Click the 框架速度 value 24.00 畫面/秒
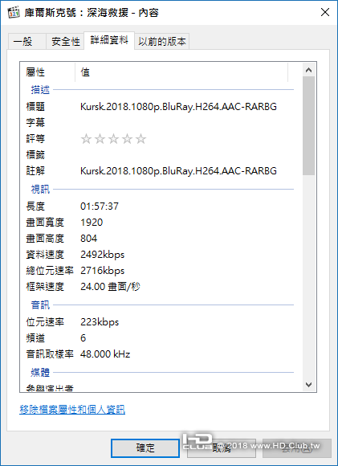 click(110, 287)
